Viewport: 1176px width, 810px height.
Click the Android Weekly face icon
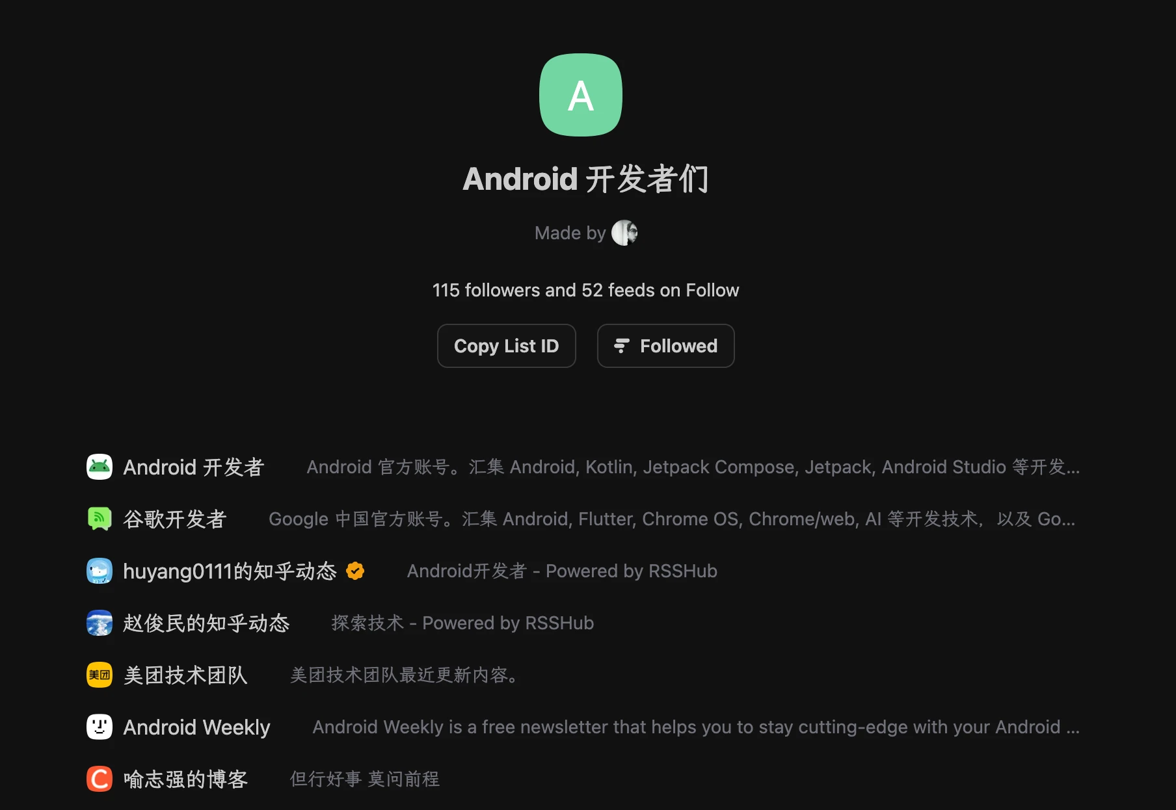100,727
